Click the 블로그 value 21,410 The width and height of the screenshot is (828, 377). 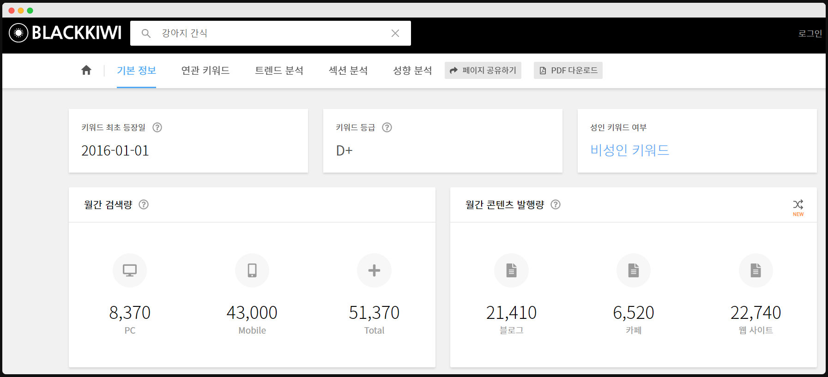(511, 313)
